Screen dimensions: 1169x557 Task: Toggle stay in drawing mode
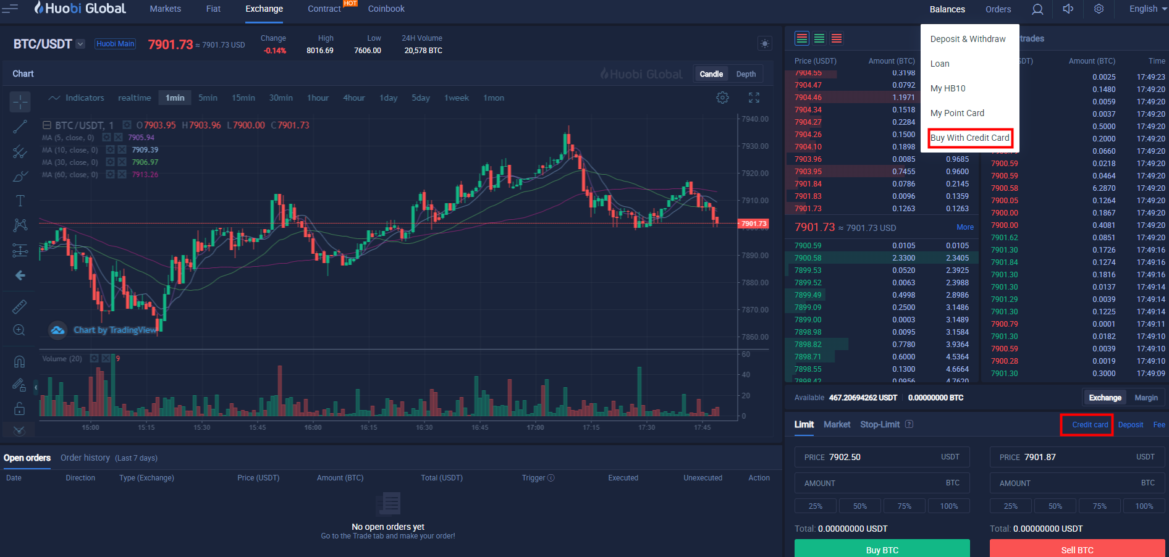pyautogui.click(x=20, y=385)
